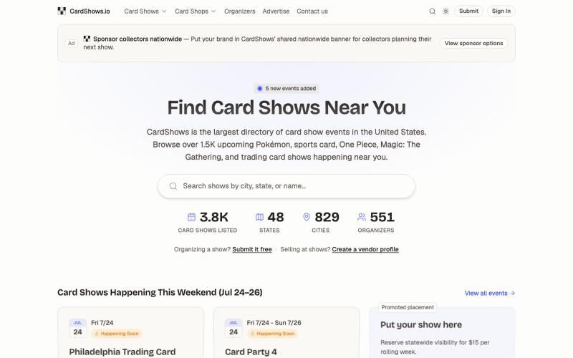Toggle the light/dark theme sun icon

coord(446,11)
